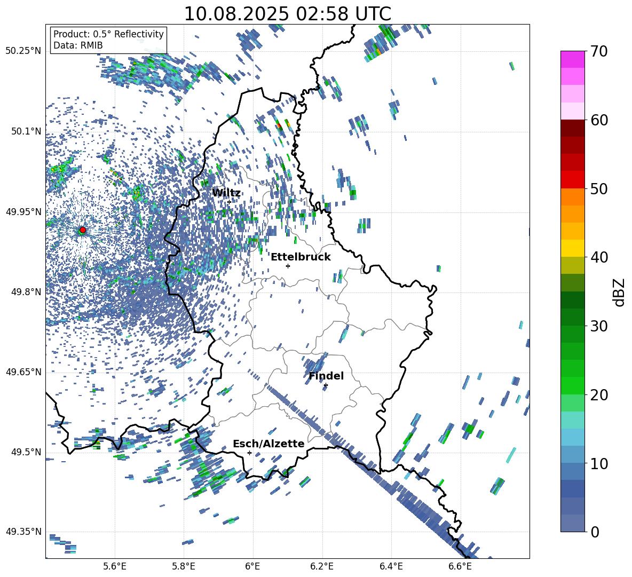Click the 5.8°E longitude label
The width and height of the screenshot is (632, 577).
click(x=184, y=566)
